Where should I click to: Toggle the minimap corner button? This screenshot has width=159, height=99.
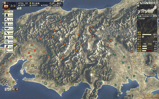138,6
